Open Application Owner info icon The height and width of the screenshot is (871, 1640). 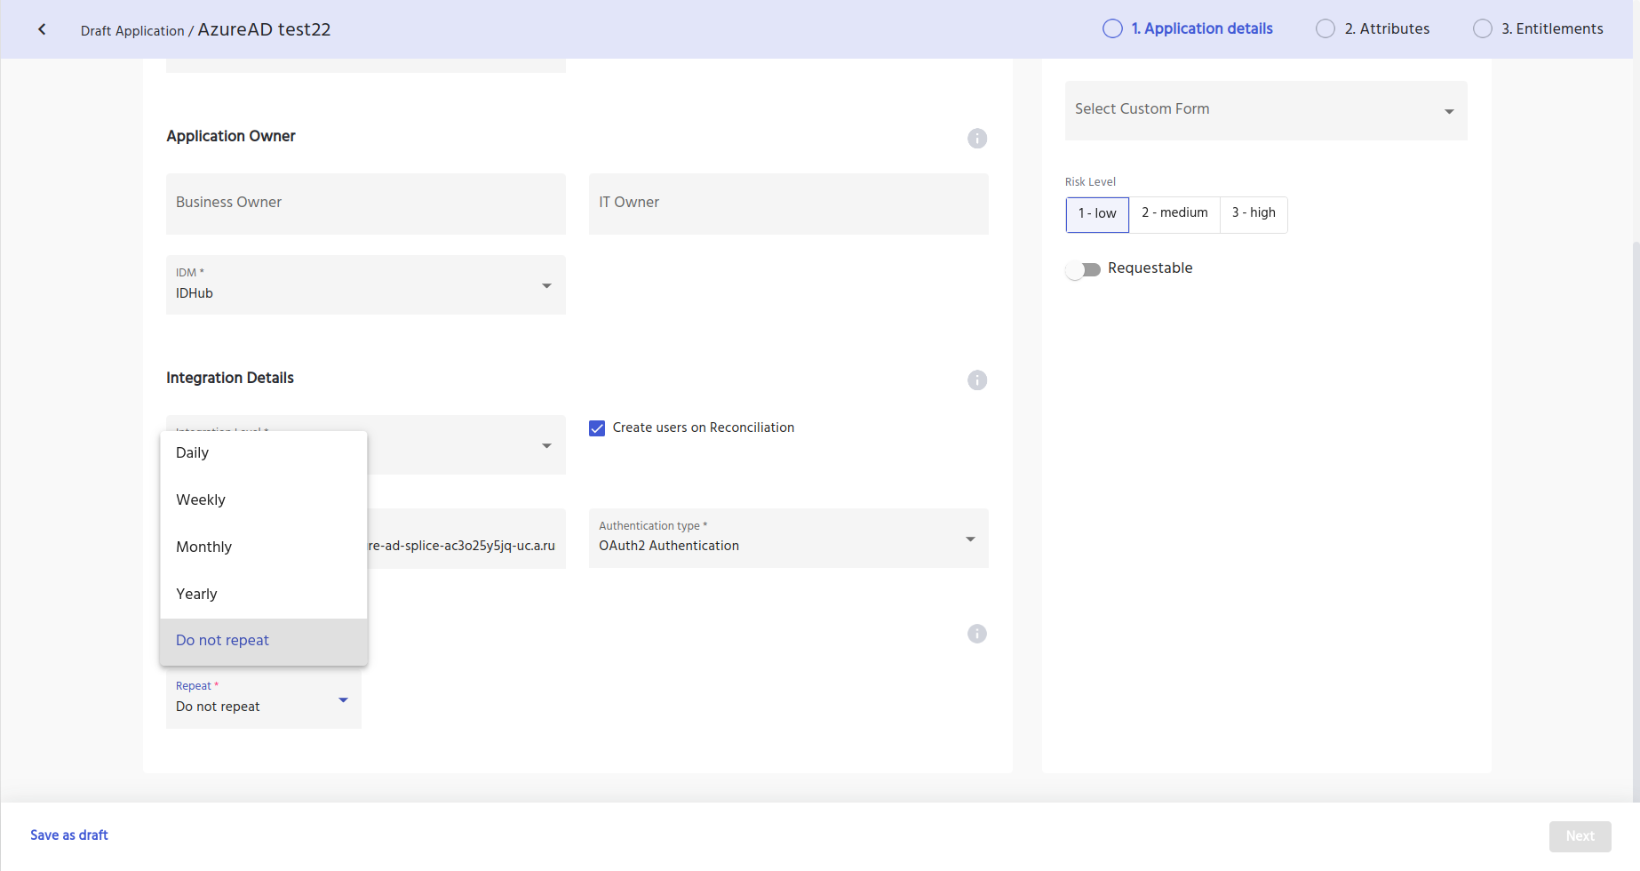[976, 139]
